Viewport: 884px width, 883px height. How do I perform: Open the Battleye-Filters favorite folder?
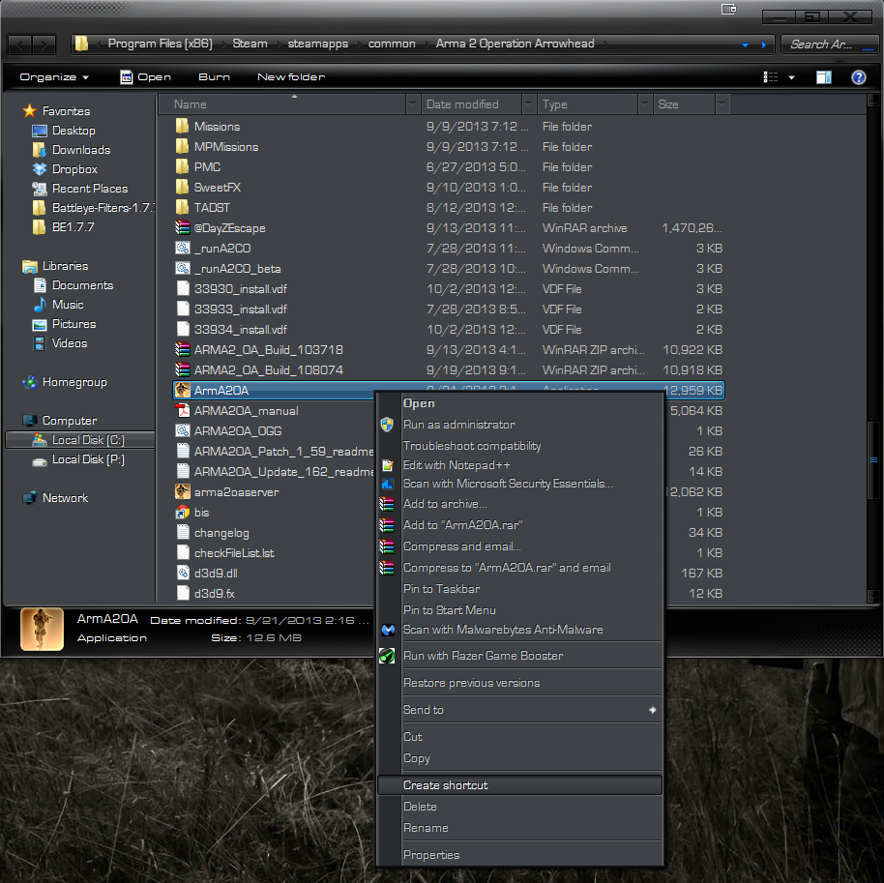pos(93,208)
